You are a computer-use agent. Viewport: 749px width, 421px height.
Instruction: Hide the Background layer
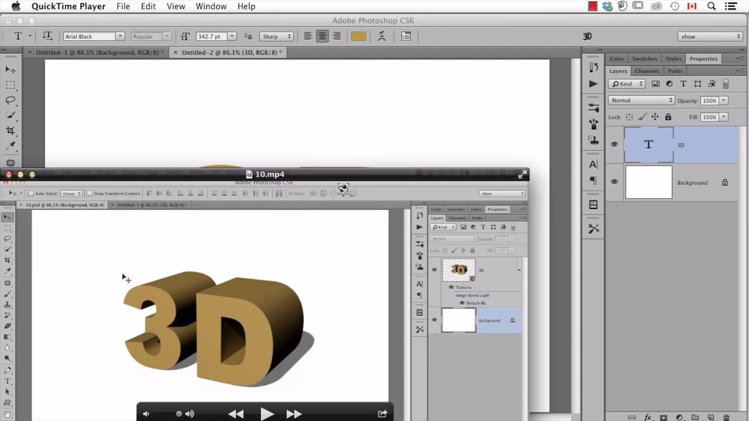click(x=614, y=182)
